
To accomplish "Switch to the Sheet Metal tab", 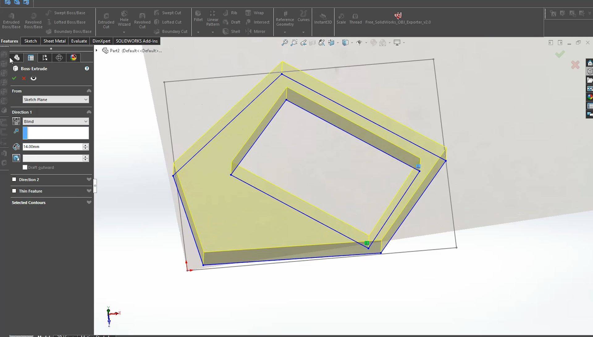I will pos(54,41).
